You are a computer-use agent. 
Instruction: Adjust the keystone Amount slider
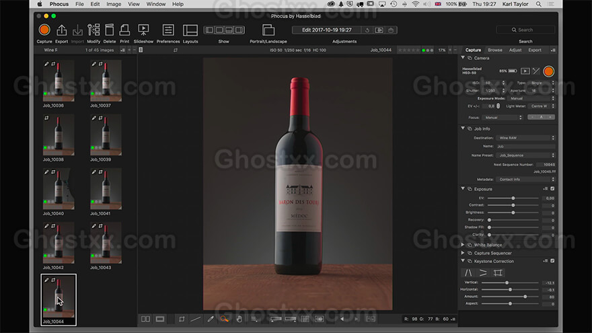tap(510, 297)
